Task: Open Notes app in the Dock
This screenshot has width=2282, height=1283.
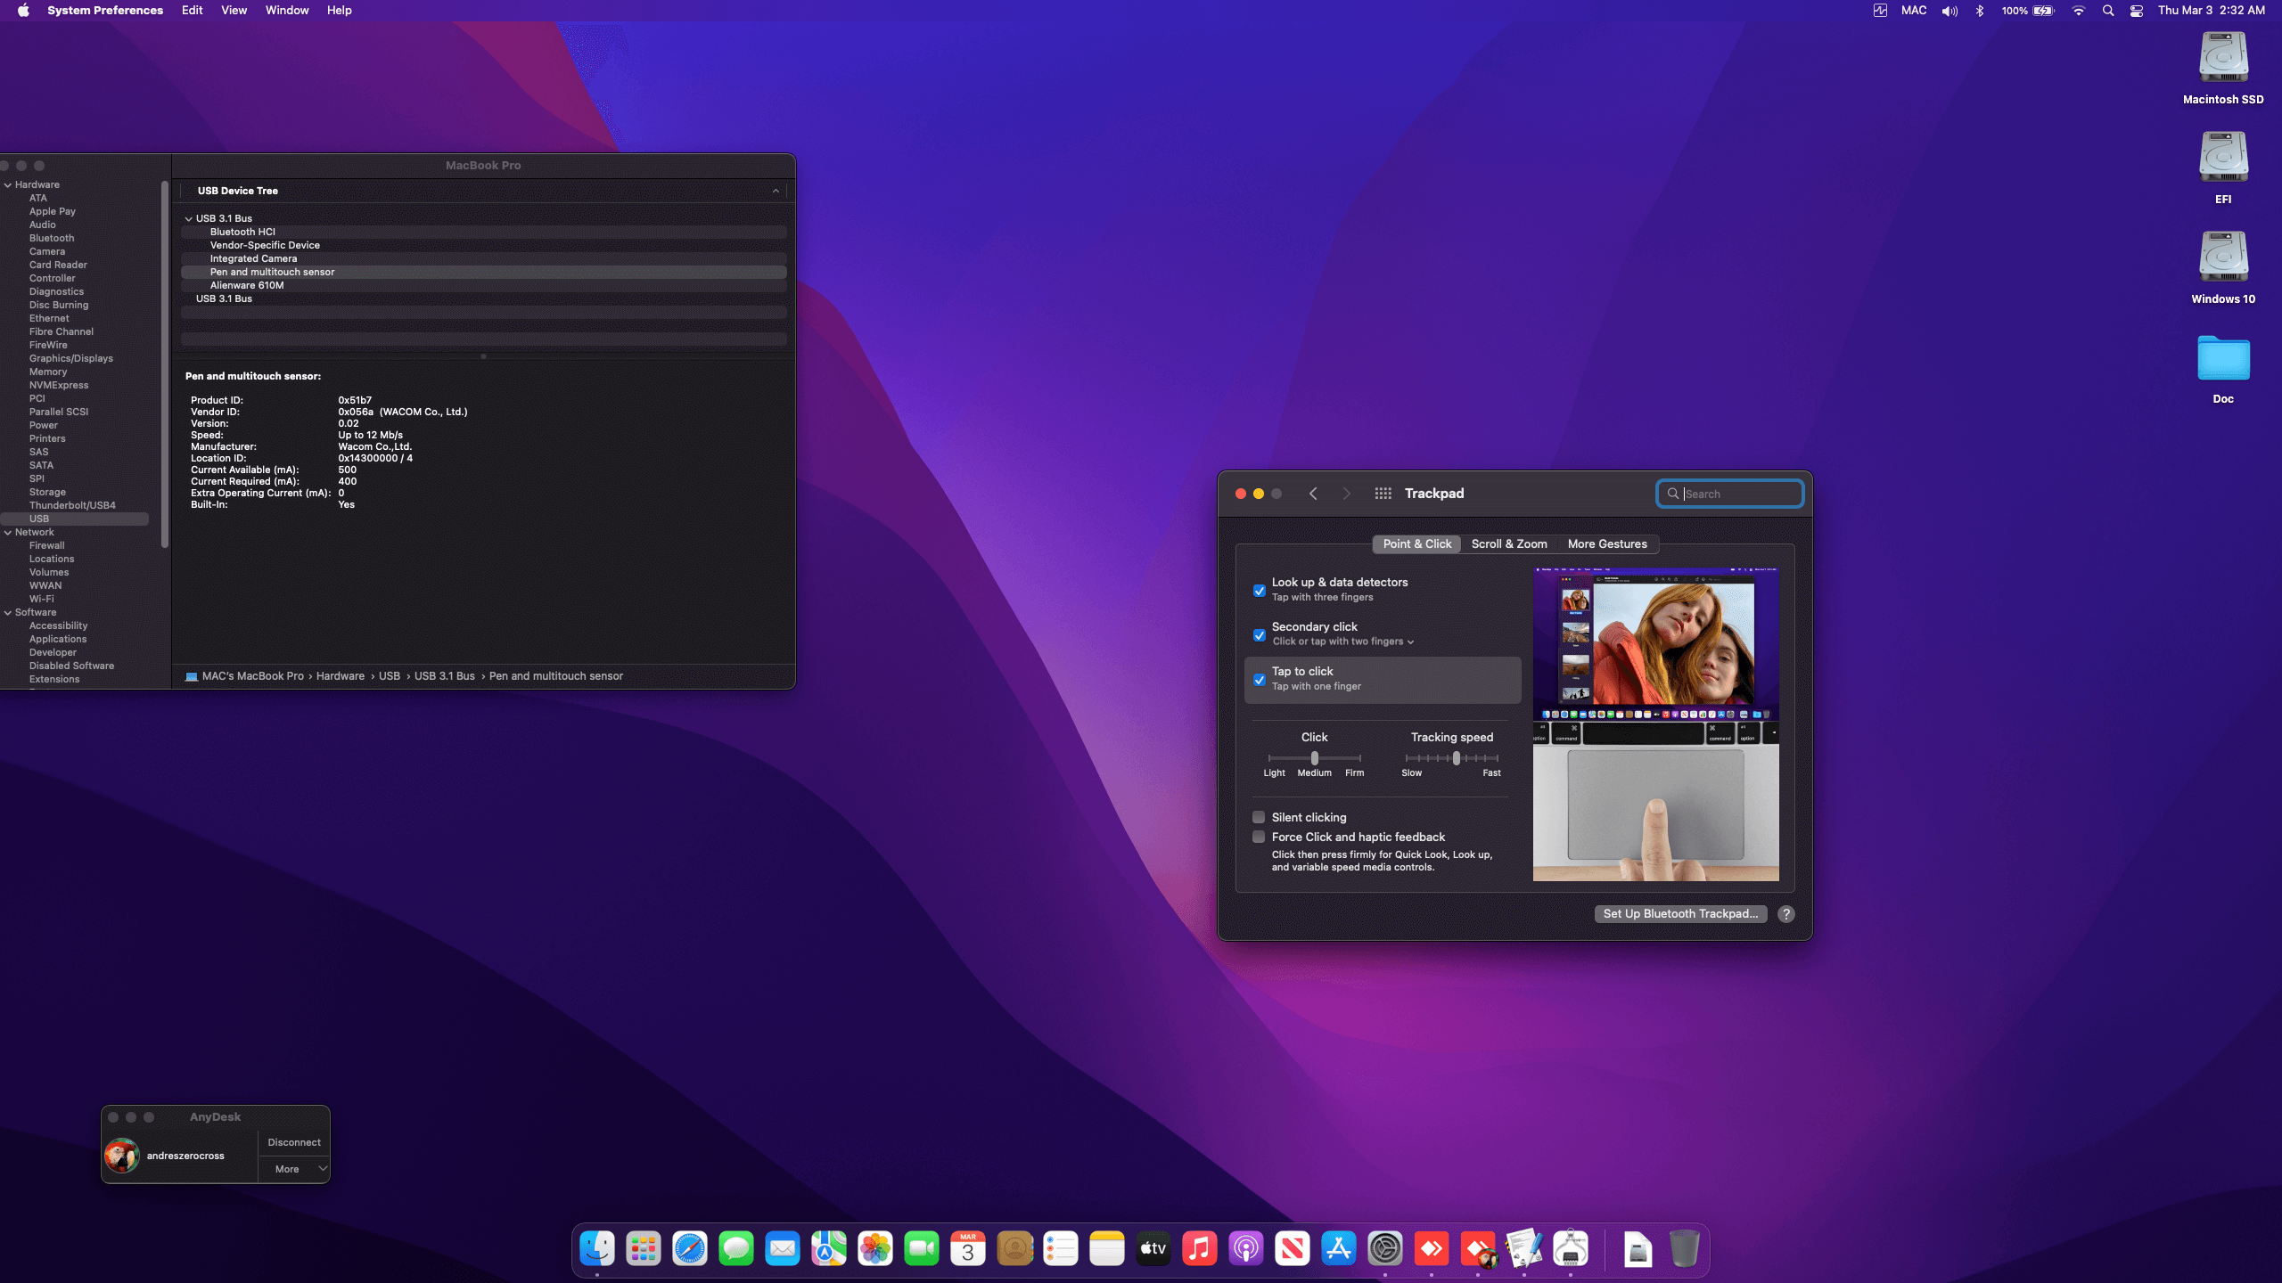Action: click(1107, 1249)
